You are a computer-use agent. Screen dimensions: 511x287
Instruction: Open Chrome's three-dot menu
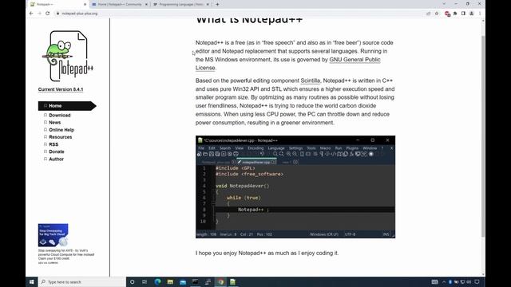click(480, 14)
